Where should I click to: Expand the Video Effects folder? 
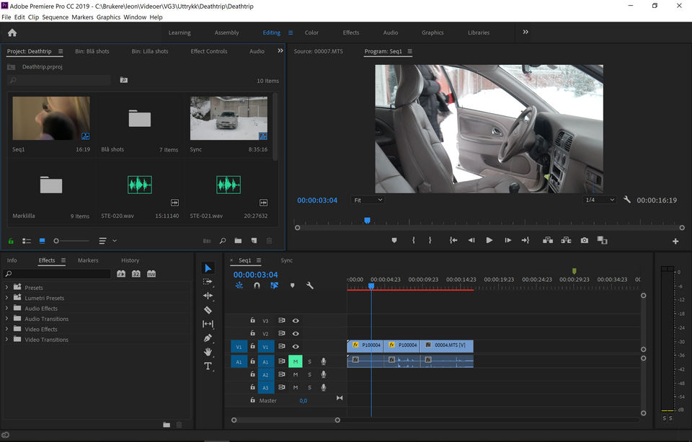tap(7, 330)
